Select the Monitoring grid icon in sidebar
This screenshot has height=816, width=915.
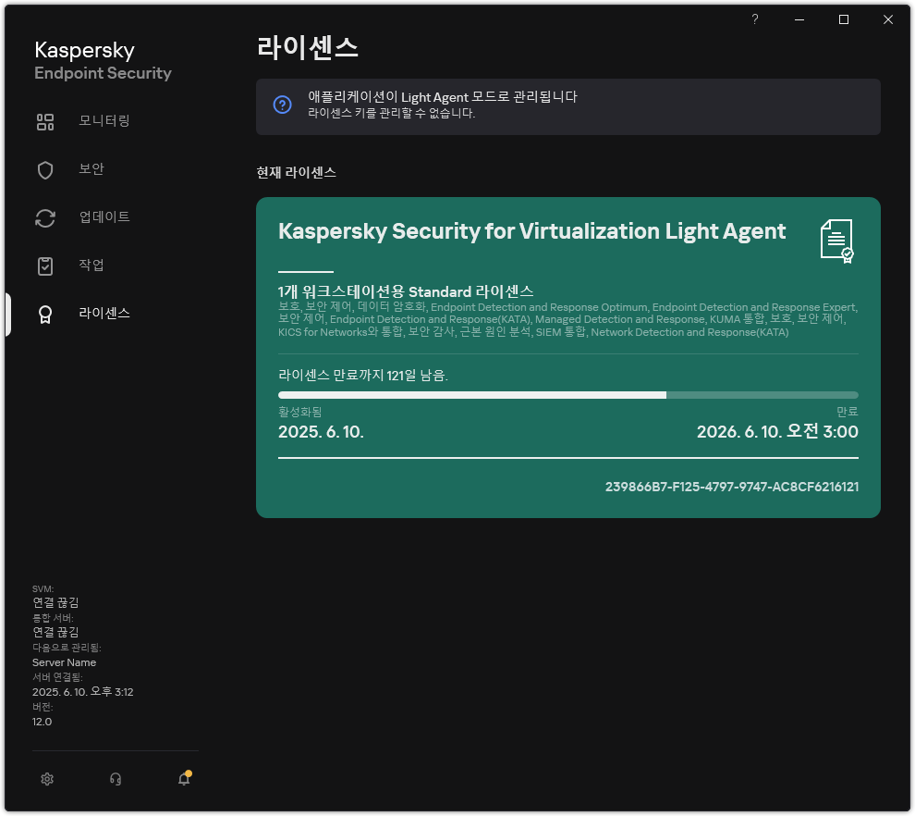click(45, 121)
